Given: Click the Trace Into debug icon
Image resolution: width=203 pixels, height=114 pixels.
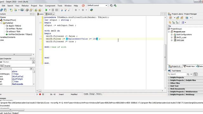Looking at the screenshot, I should [x=62, y=10].
